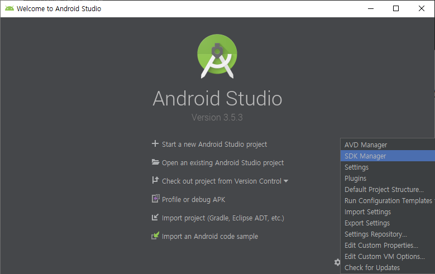Select Edit Custom Properties... entry

(388, 245)
